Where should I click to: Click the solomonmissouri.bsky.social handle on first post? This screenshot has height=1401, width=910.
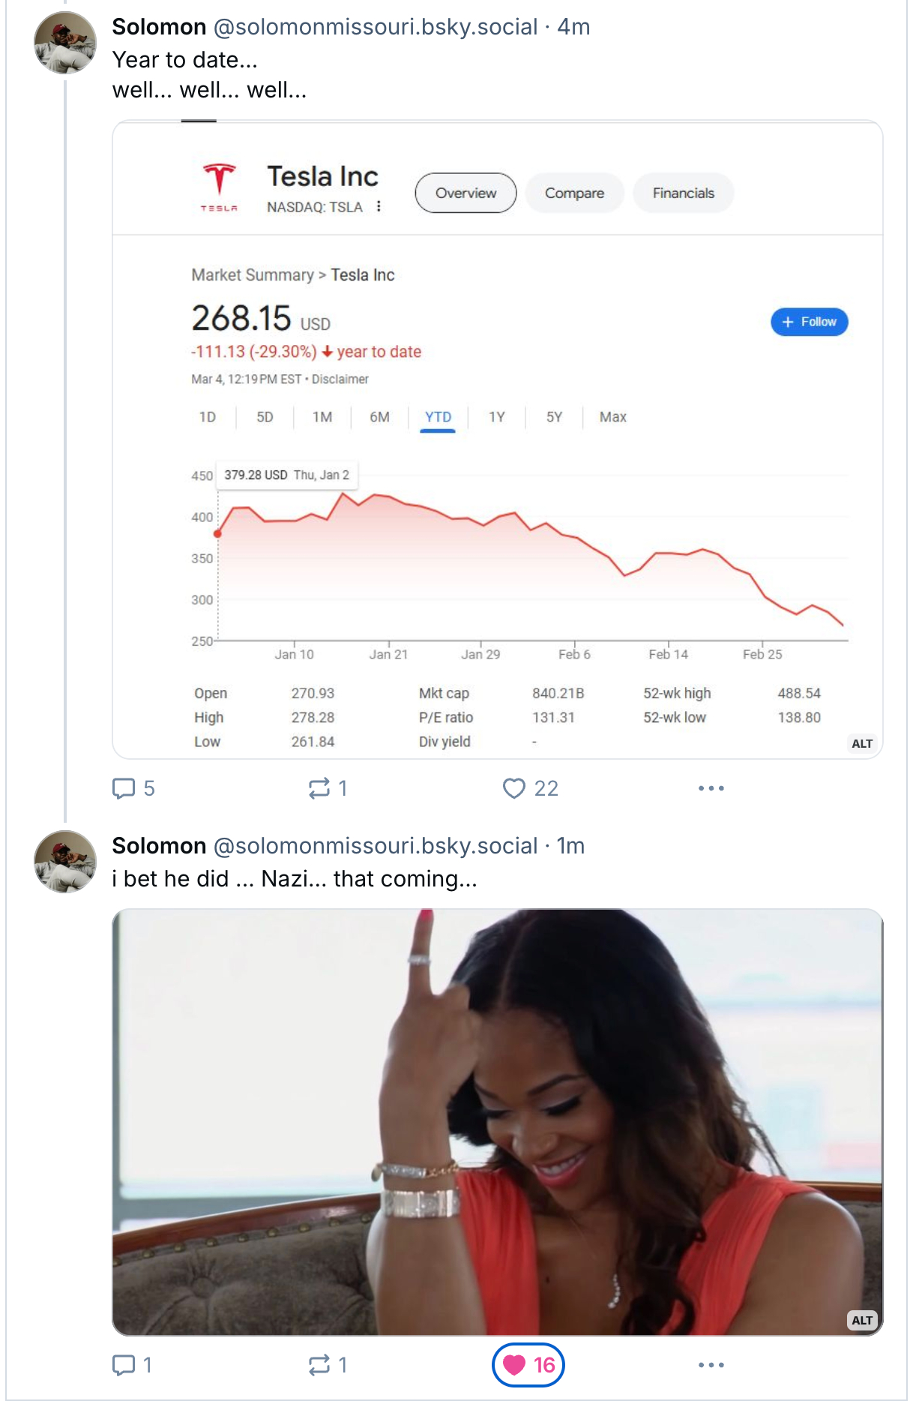[376, 27]
